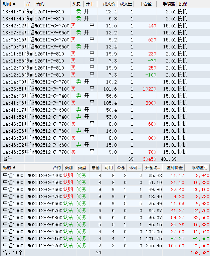Viewport: 210px width, 256px height.
Task: Select the 14:11:56 i2601-C-810 trade with -70
Action: [105, 61]
